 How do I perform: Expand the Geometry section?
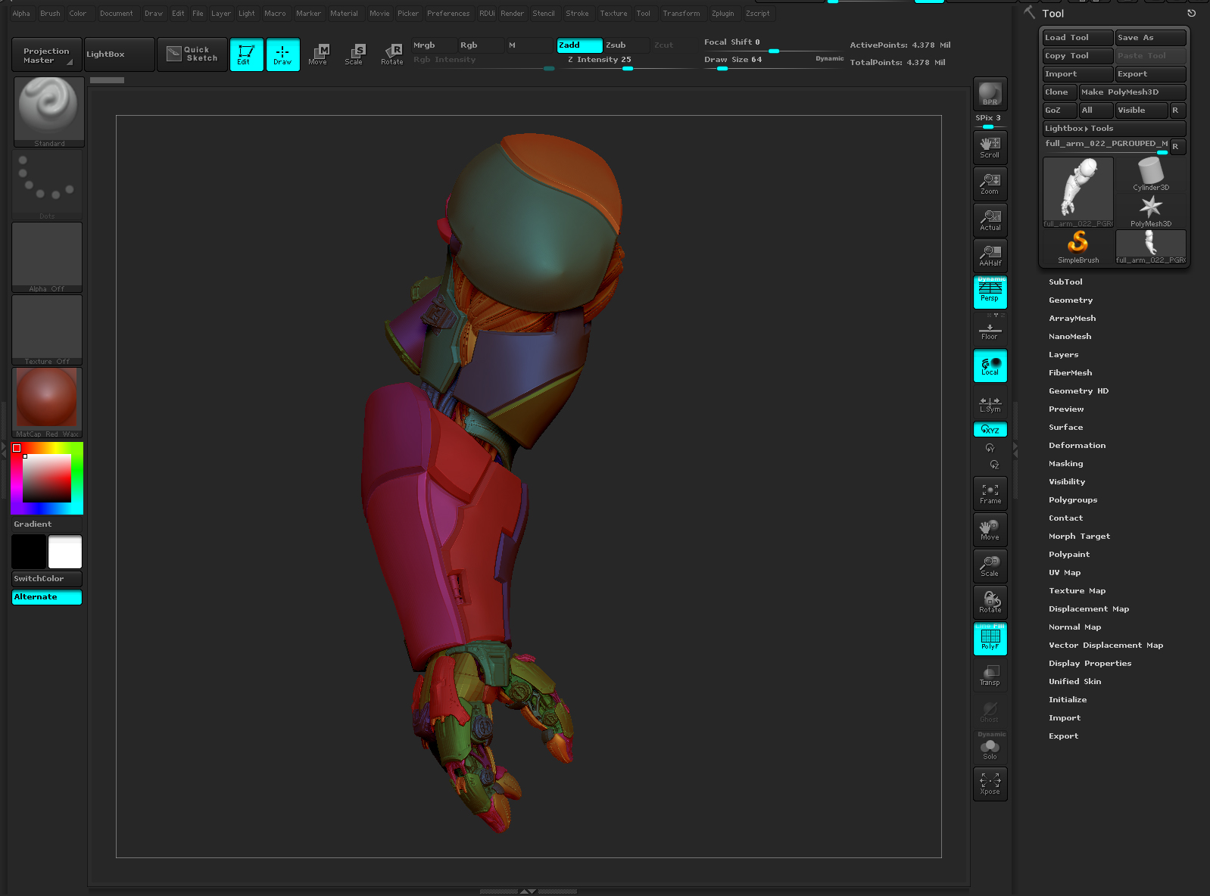[1071, 300]
